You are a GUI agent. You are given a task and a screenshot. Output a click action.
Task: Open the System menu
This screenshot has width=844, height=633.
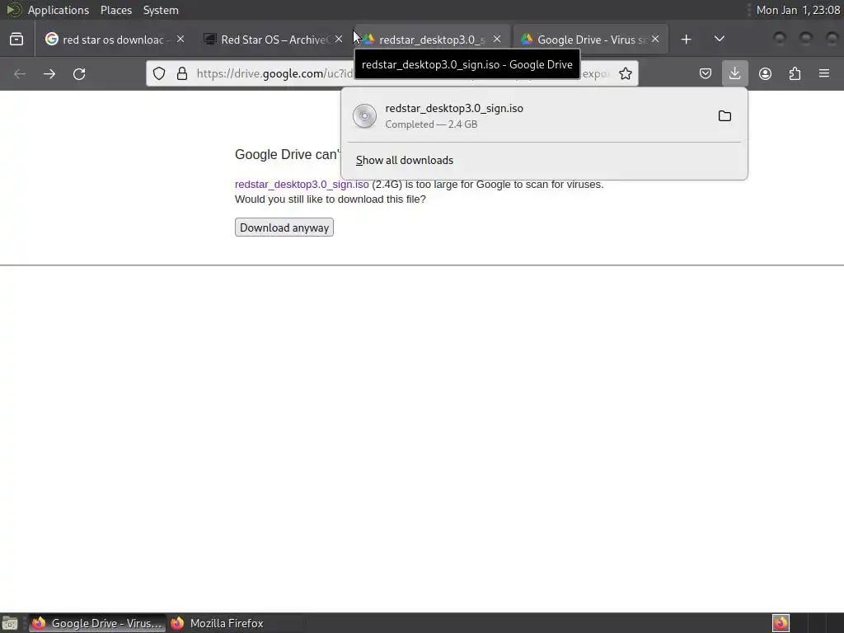coord(161,10)
